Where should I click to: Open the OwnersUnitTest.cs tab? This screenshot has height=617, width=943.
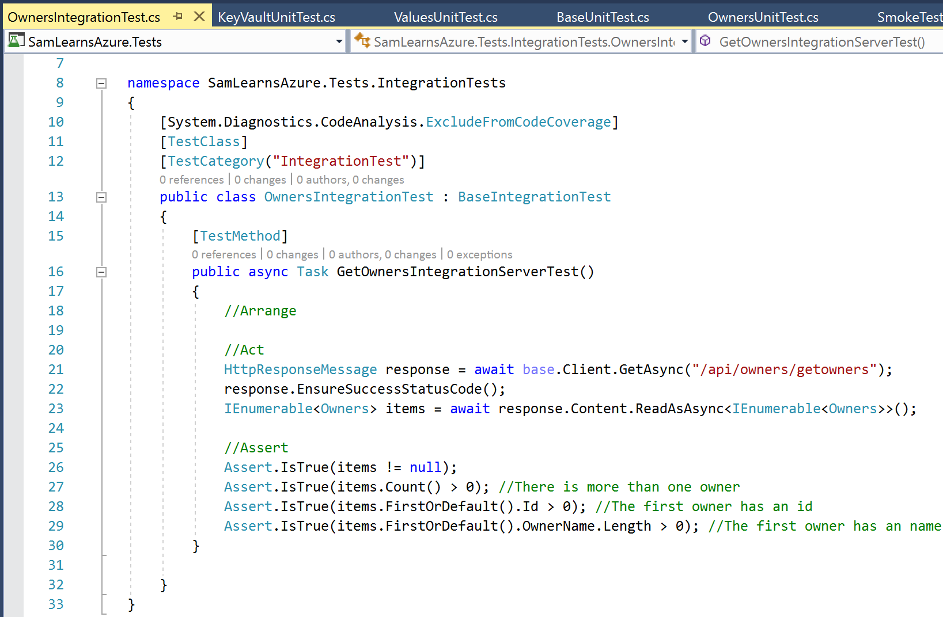pyautogui.click(x=763, y=17)
